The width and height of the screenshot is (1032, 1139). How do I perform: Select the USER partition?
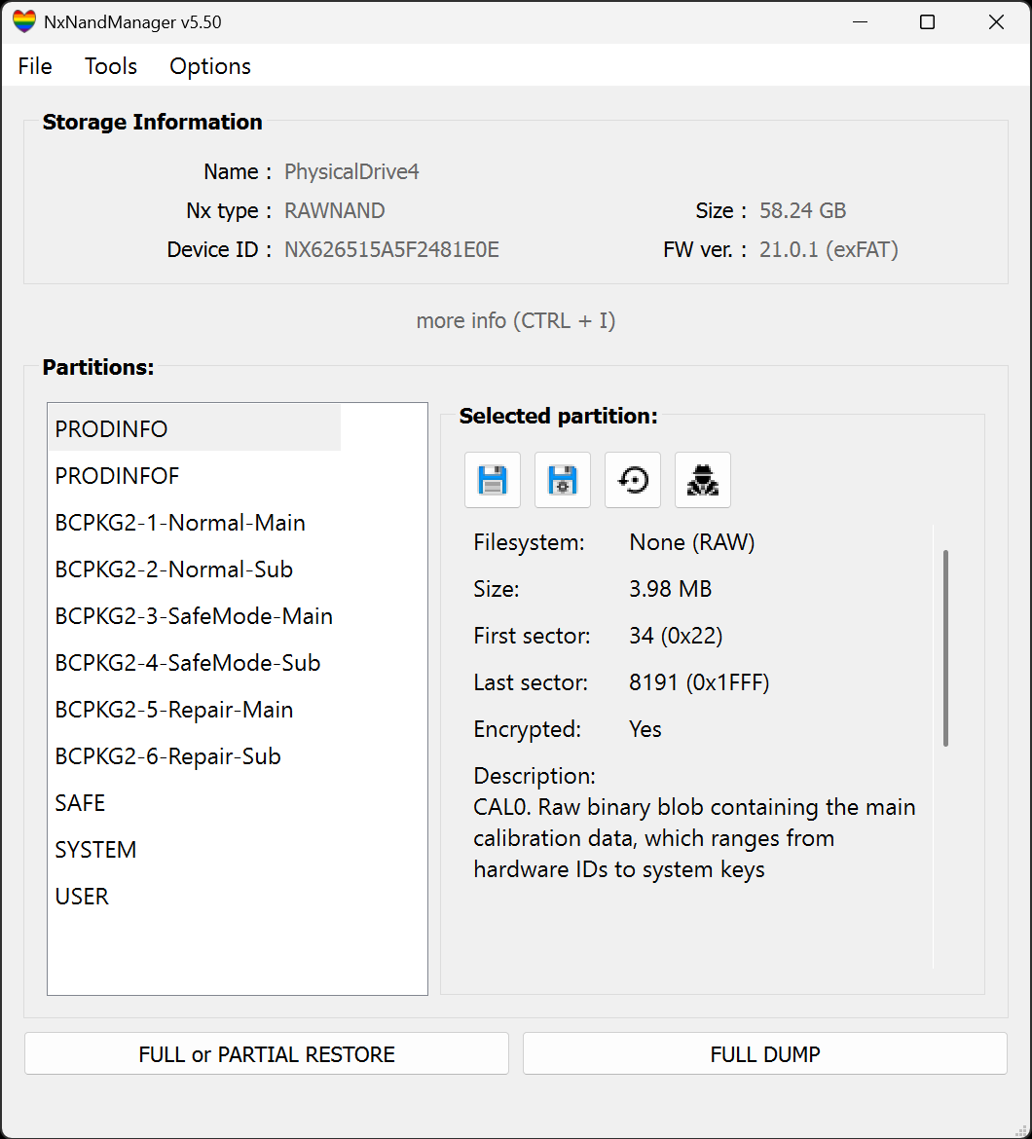(x=82, y=897)
